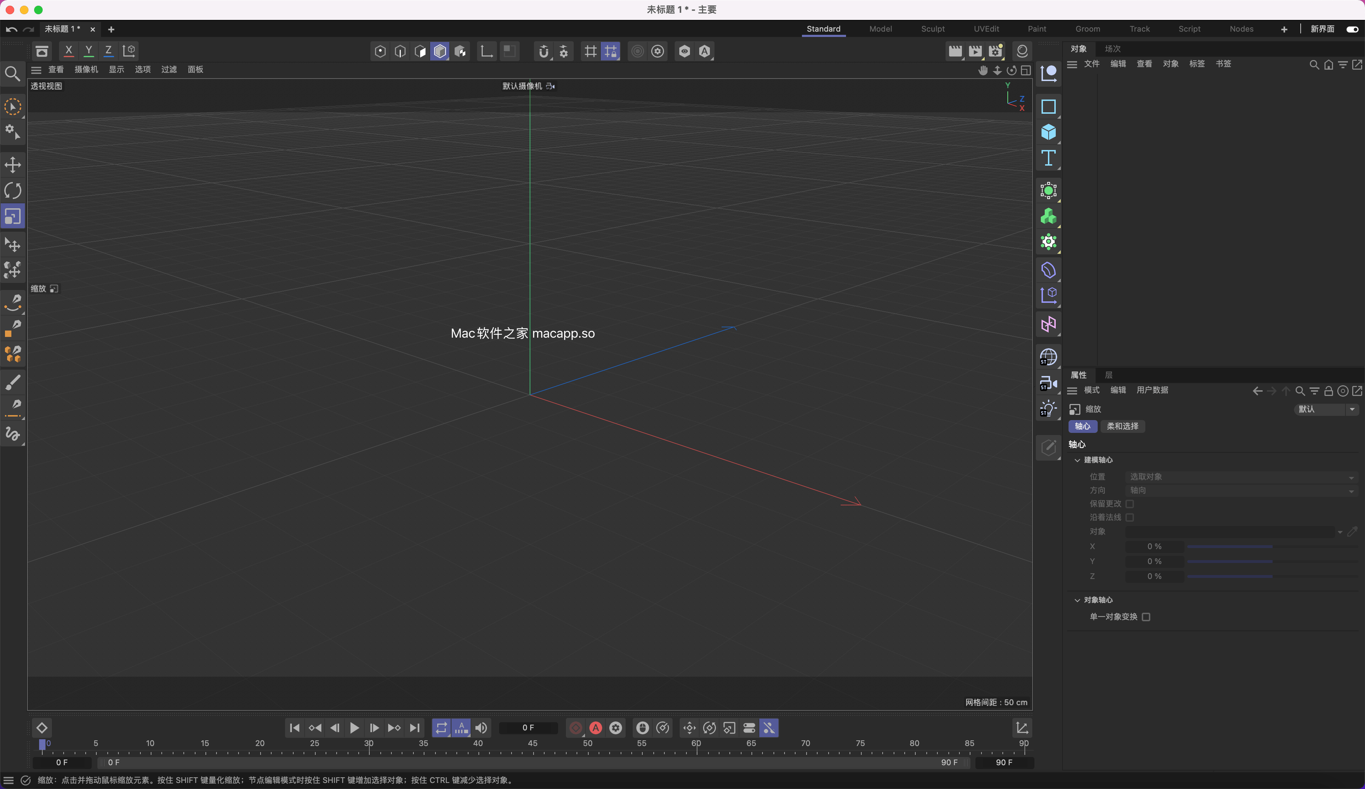
Task: Enable the 保留更改 checkbox
Action: 1129,504
